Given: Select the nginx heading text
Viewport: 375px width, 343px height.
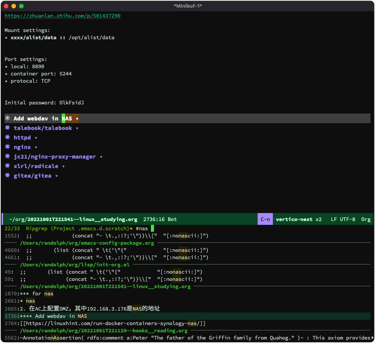Looking at the screenshot, I should click(x=22, y=147).
